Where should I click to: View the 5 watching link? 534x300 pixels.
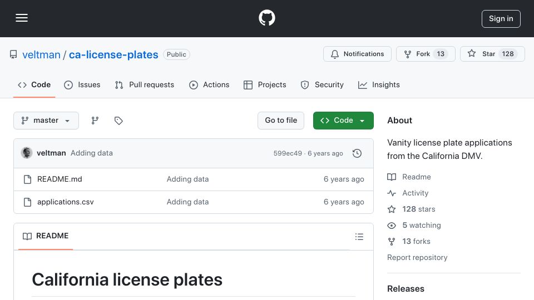414,225
